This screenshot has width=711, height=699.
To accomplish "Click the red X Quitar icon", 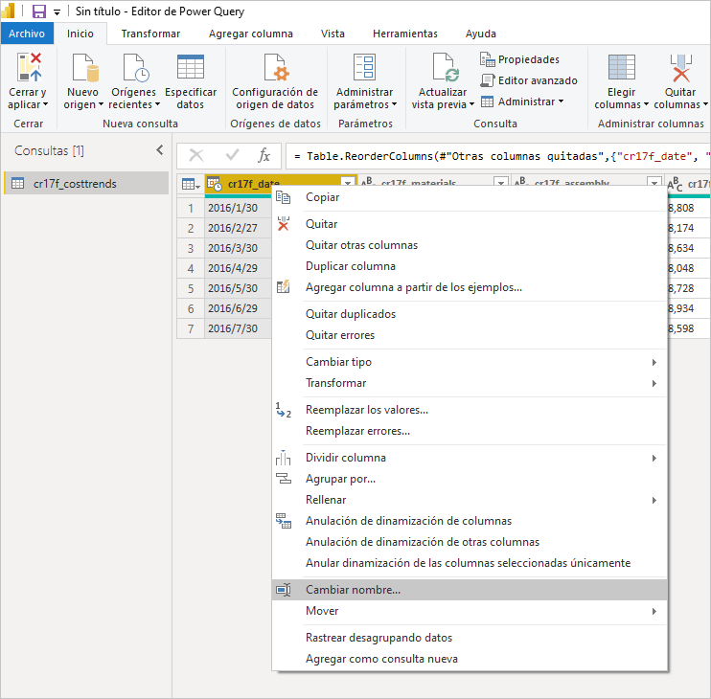I will (x=284, y=223).
